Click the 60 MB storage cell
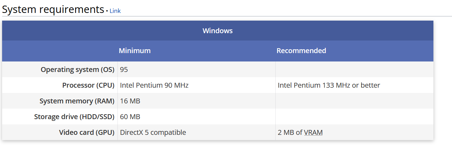This screenshot has width=452, height=153. (130, 117)
